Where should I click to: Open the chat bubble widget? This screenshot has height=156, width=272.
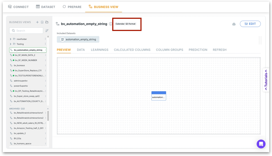tap(261, 144)
